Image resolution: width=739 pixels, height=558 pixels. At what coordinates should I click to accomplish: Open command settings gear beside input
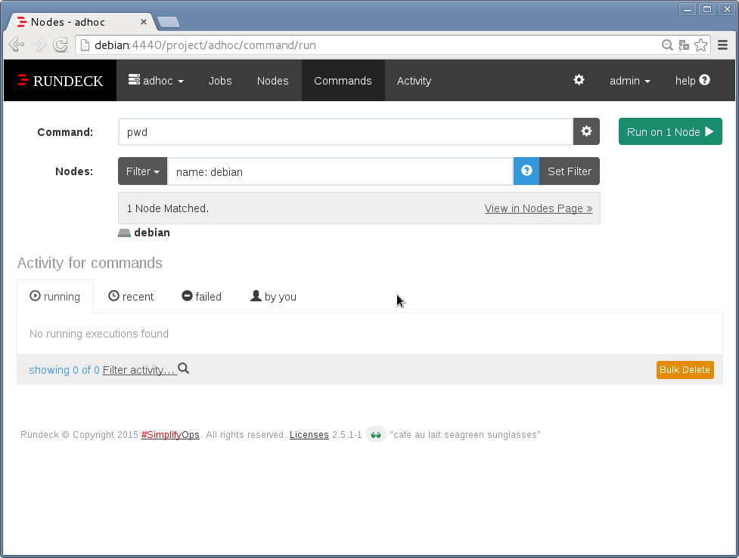point(586,131)
